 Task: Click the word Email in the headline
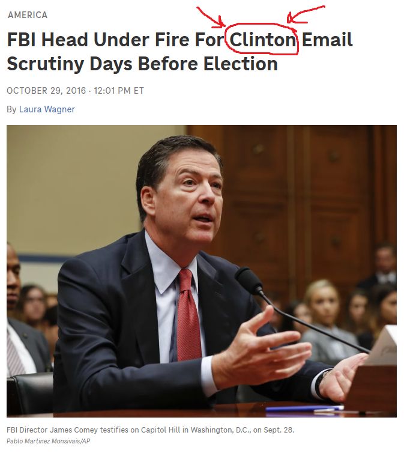(327, 40)
